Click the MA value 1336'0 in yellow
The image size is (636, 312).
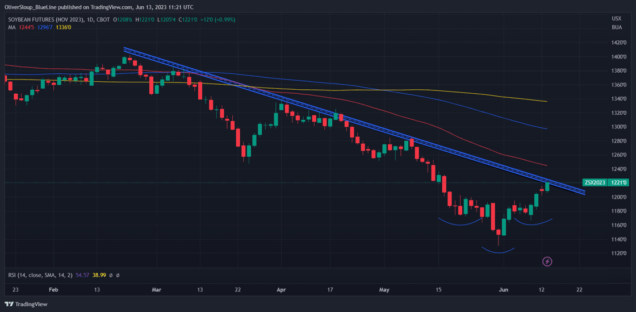click(x=64, y=27)
